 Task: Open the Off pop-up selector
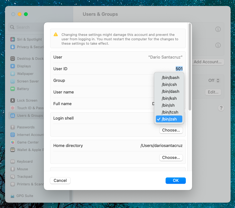[x=214, y=81]
